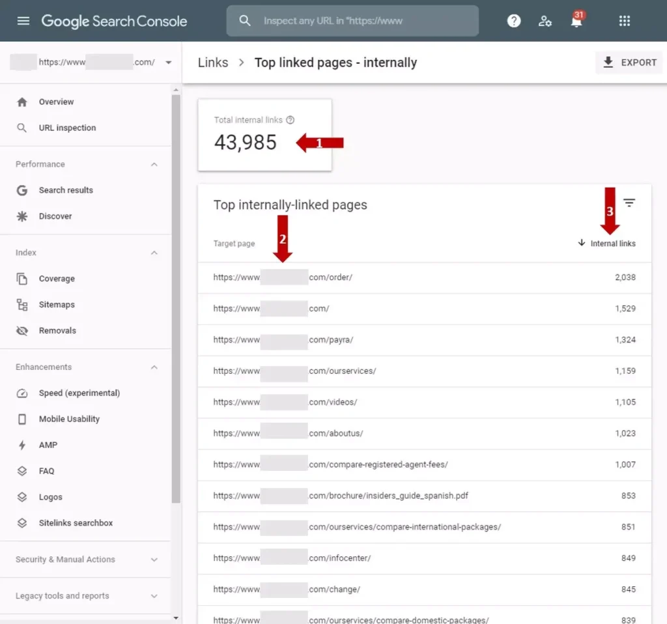Open the /infocenter/ target page row
The height and width of the screenshot is (624, 667).
click(424, 558)
